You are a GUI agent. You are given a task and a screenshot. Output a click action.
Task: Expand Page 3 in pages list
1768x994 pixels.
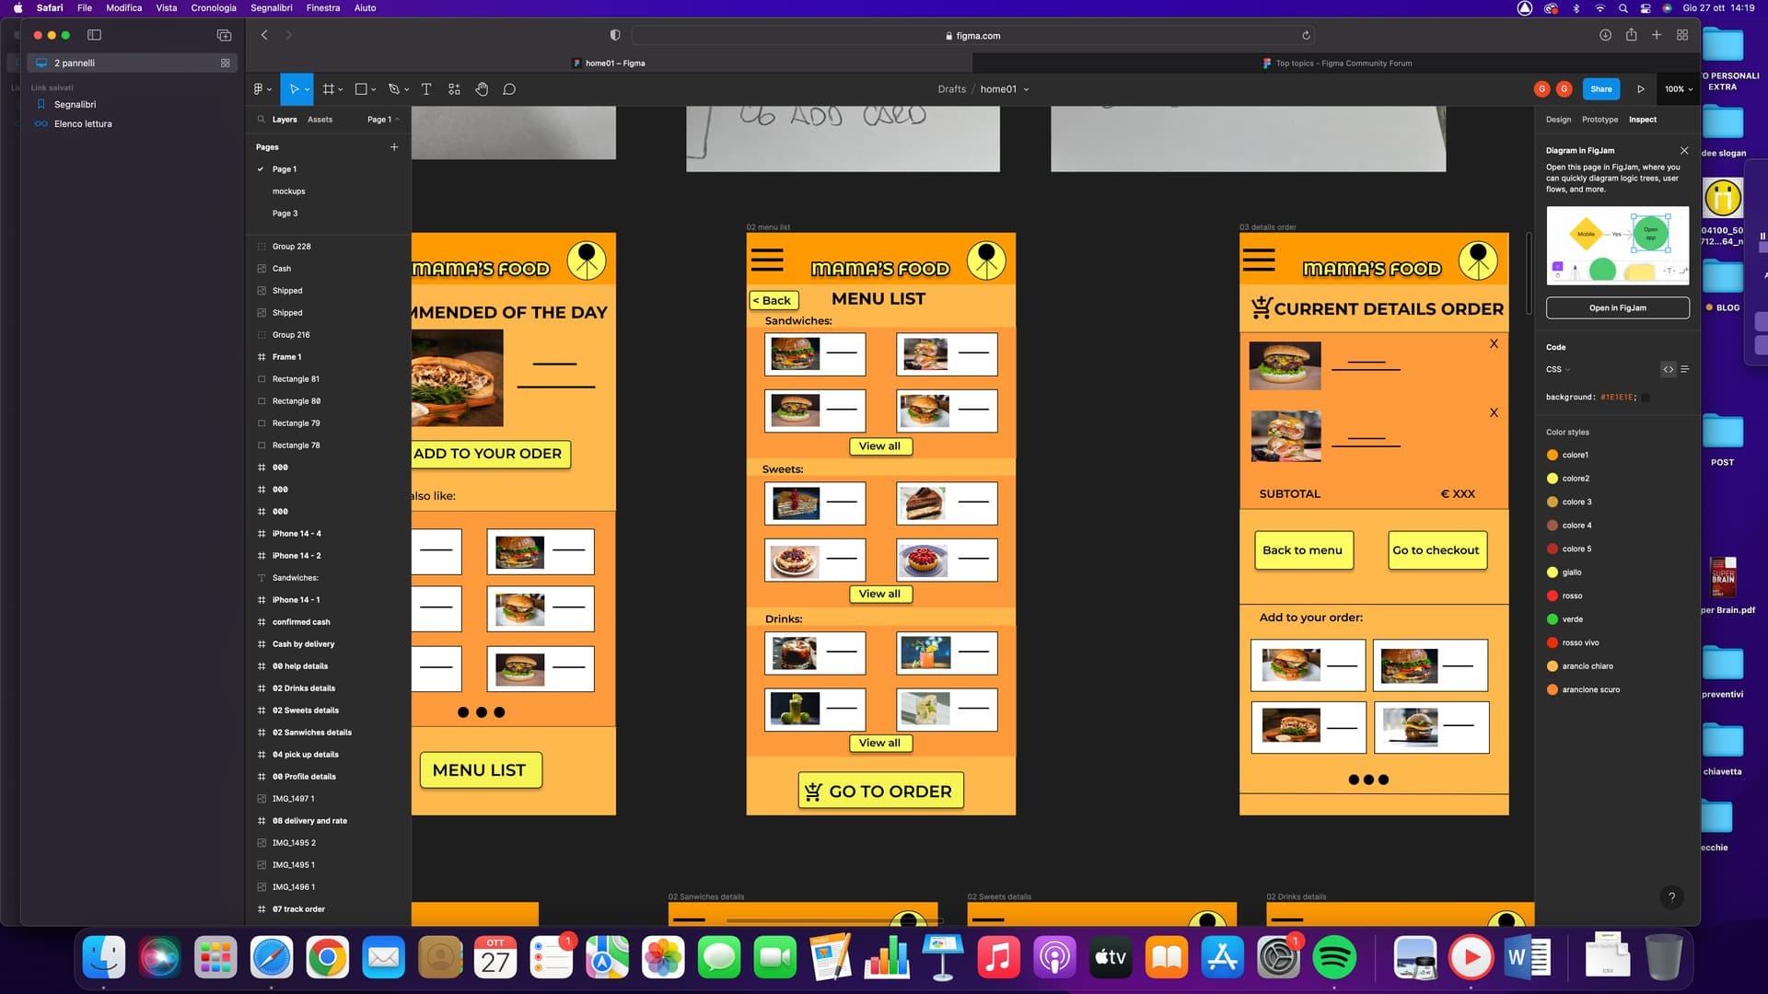285,214
